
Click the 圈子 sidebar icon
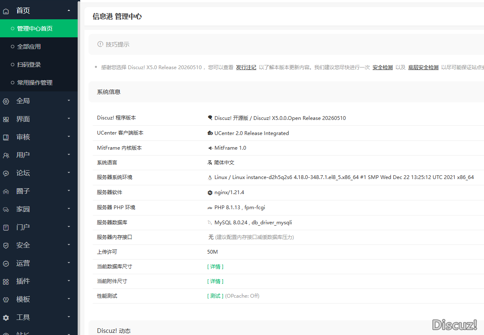pos(6,192)
